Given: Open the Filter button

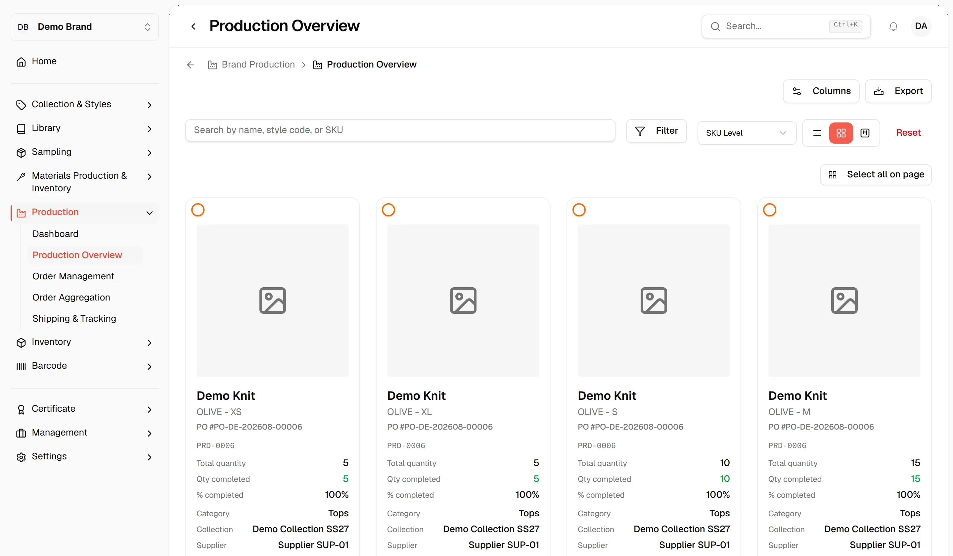Looking at the screenshot, I should [x=657, y=131].
